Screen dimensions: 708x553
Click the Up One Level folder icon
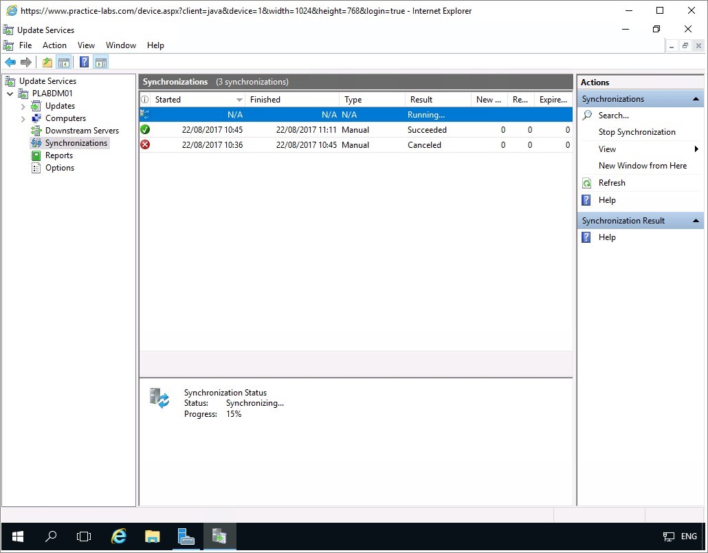(x=47, y=63)
